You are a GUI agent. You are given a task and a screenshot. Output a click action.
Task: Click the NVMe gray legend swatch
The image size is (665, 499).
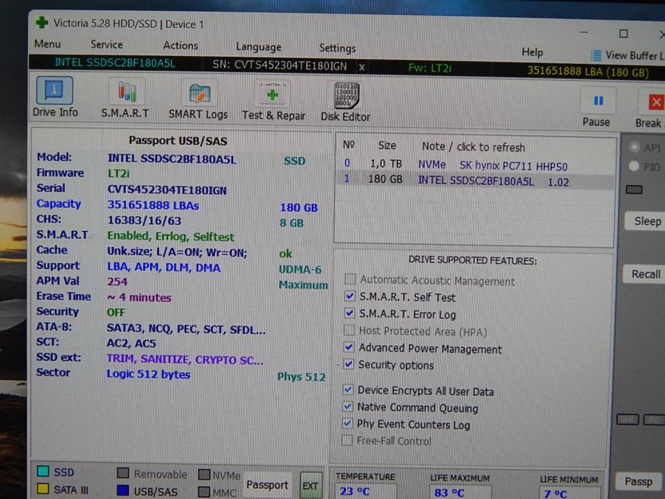click(205, 474)
